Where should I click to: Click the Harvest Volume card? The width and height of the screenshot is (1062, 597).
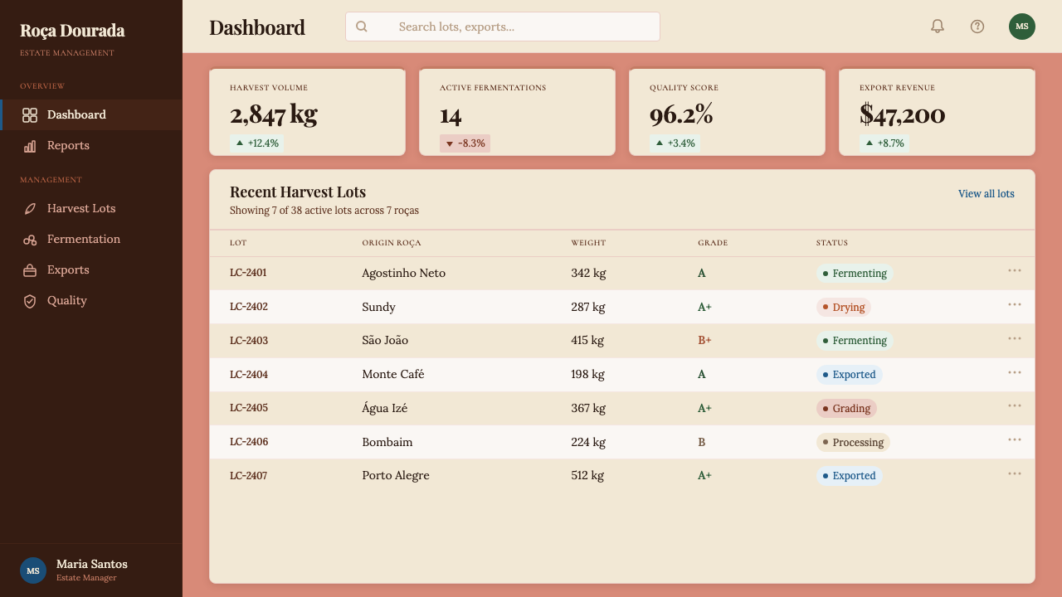pyautogui.click(x=307, y=112)
